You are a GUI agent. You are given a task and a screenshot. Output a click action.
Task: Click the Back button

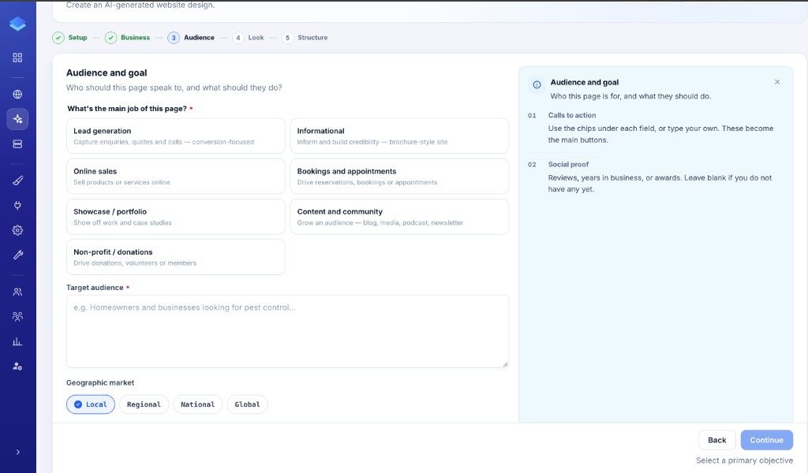click(x=716, y=440)
